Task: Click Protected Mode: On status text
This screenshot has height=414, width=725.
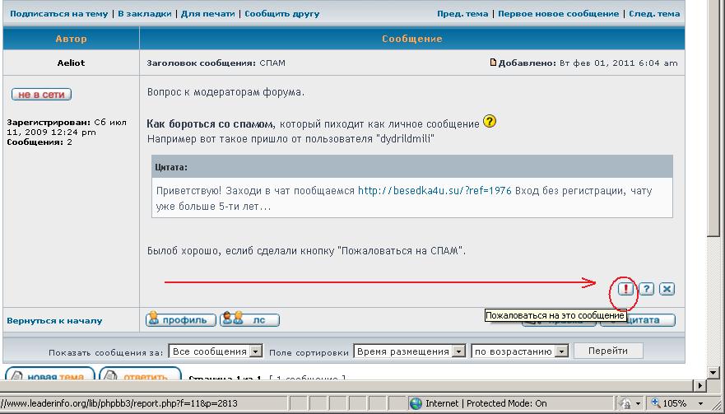Action: tap(508, 403)
